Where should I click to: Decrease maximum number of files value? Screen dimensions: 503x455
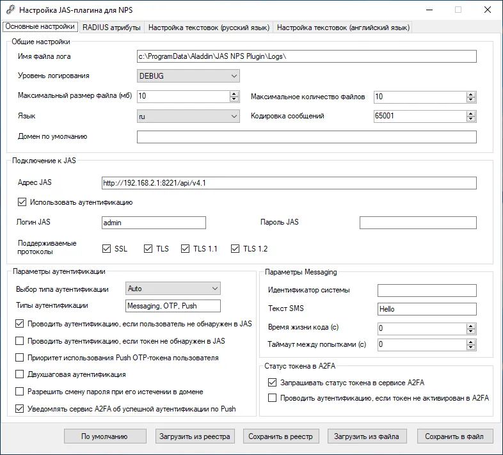tap(470, 100)
